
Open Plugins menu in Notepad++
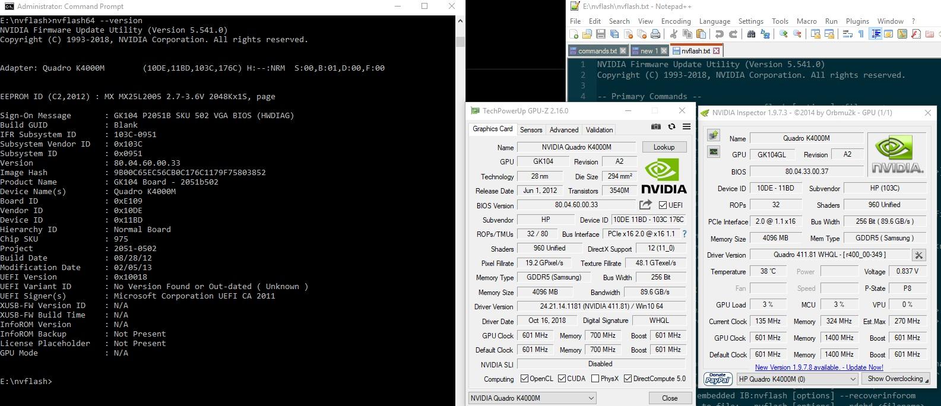point(857,21)
